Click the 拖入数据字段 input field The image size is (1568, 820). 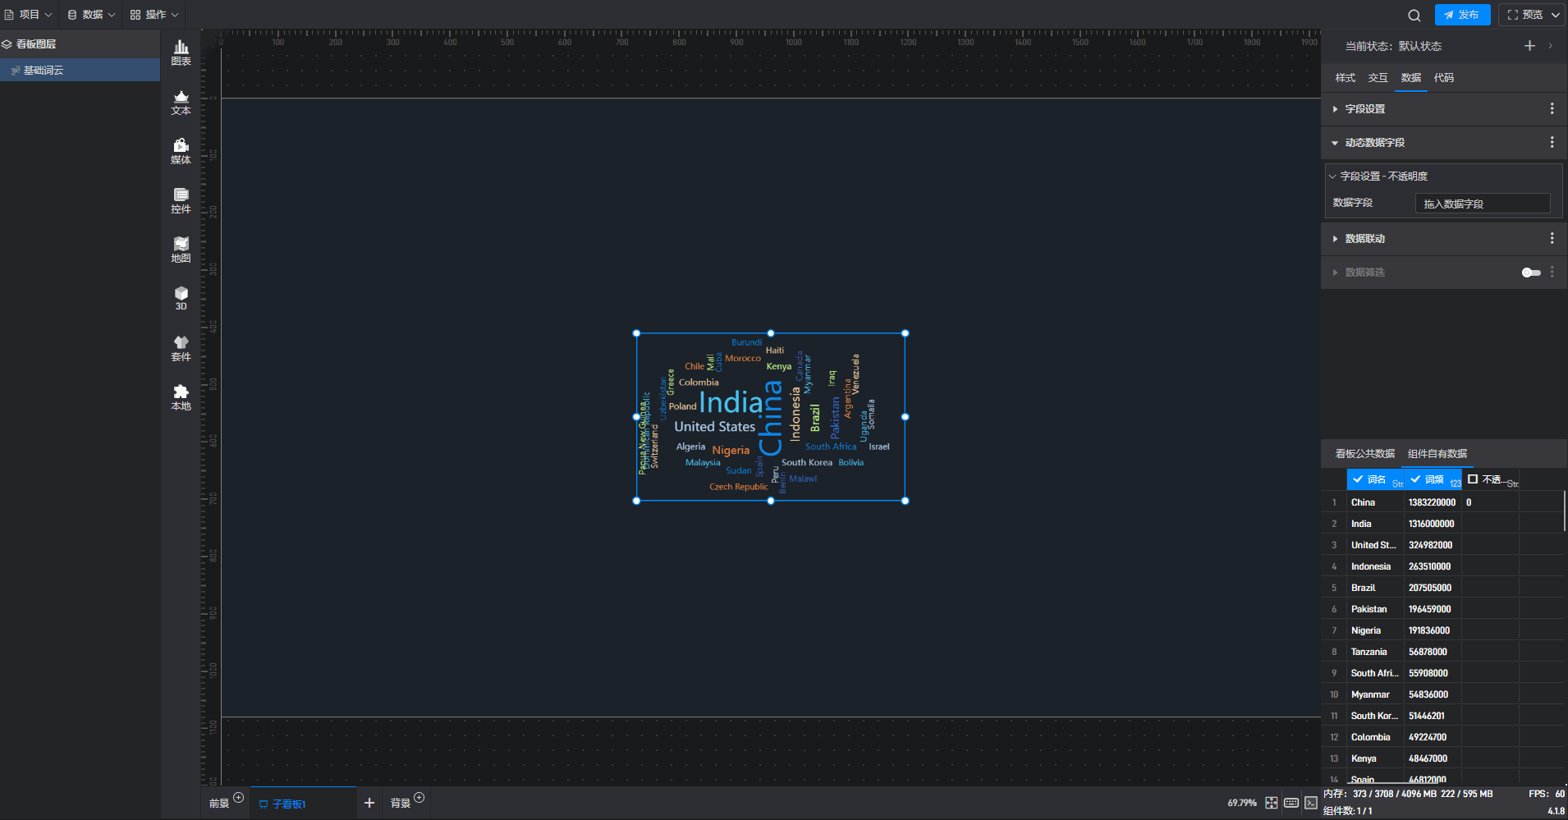1482,204
